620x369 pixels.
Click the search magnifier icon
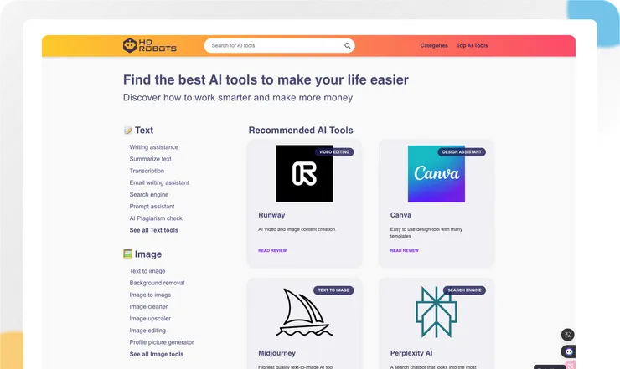click(348, 46)
